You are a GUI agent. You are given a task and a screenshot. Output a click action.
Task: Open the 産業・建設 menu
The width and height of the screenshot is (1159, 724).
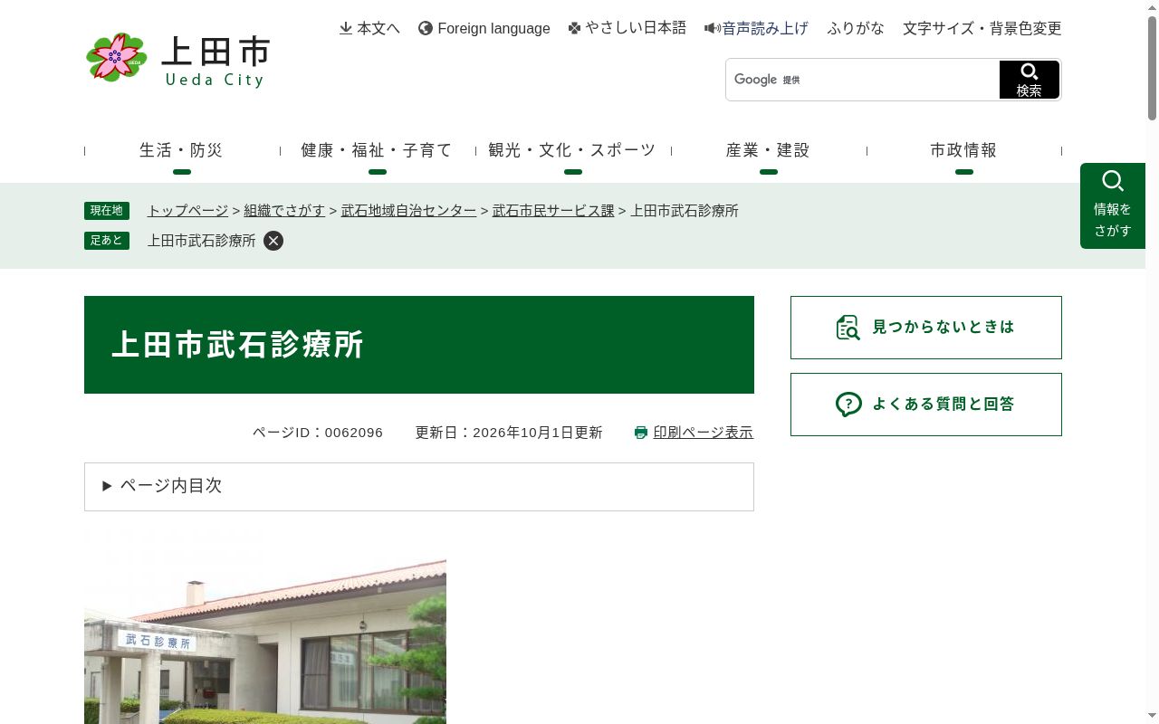coord(768,151)
